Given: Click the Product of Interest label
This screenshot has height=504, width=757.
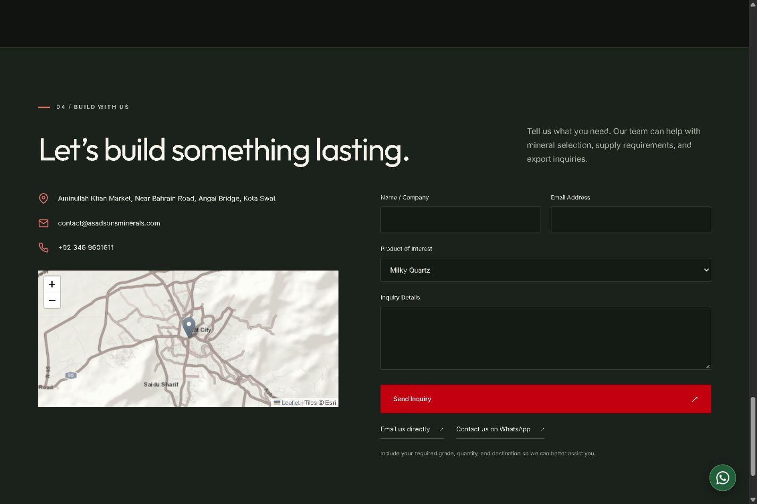Looking at the screenshot, I should (406, 249).
